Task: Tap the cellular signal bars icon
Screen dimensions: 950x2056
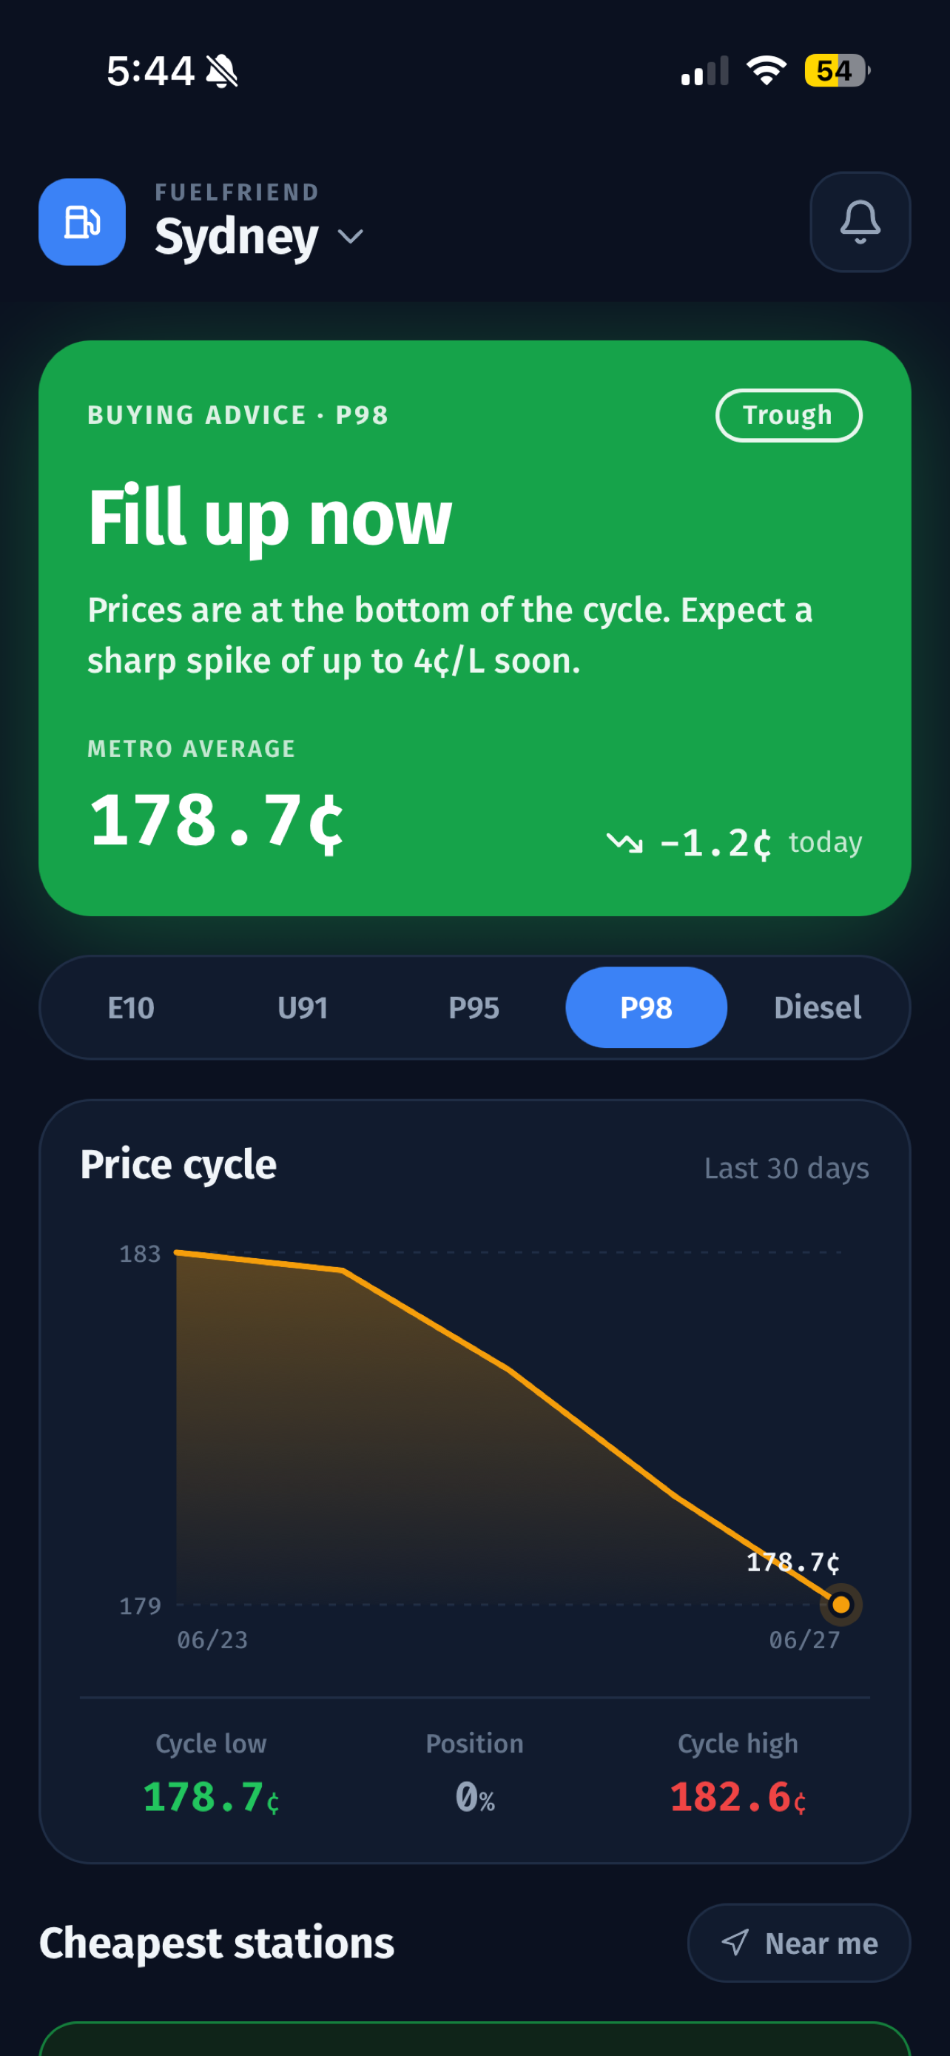Action: tap(704, 71)
